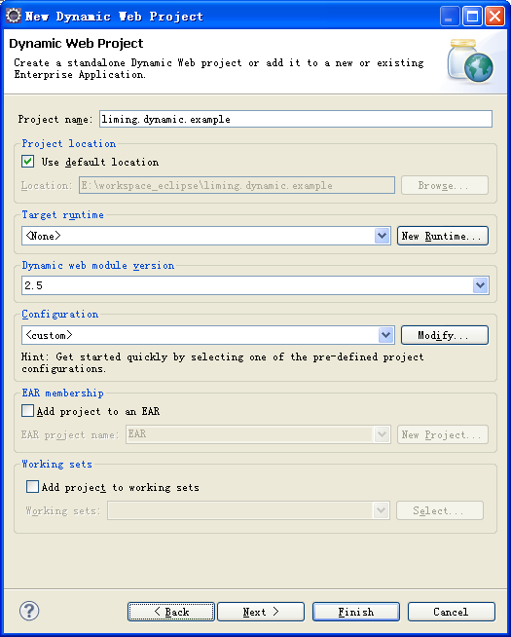
Task: Go Back to previous wizard page
Action: [171, 612]
